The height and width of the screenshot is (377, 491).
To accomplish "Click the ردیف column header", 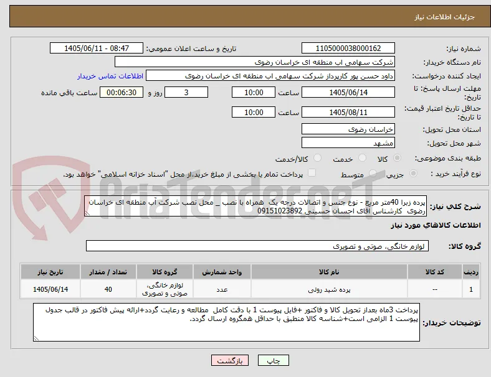I will [x=470, y=272].
